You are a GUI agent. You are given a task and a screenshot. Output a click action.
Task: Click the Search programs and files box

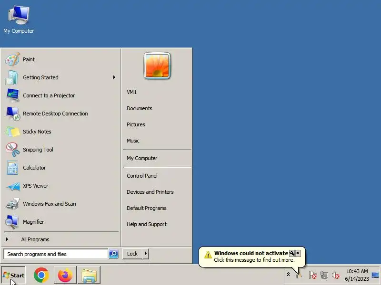click(x=56, y=254)
